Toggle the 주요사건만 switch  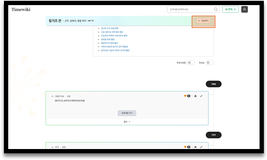(x=191, y=63)
